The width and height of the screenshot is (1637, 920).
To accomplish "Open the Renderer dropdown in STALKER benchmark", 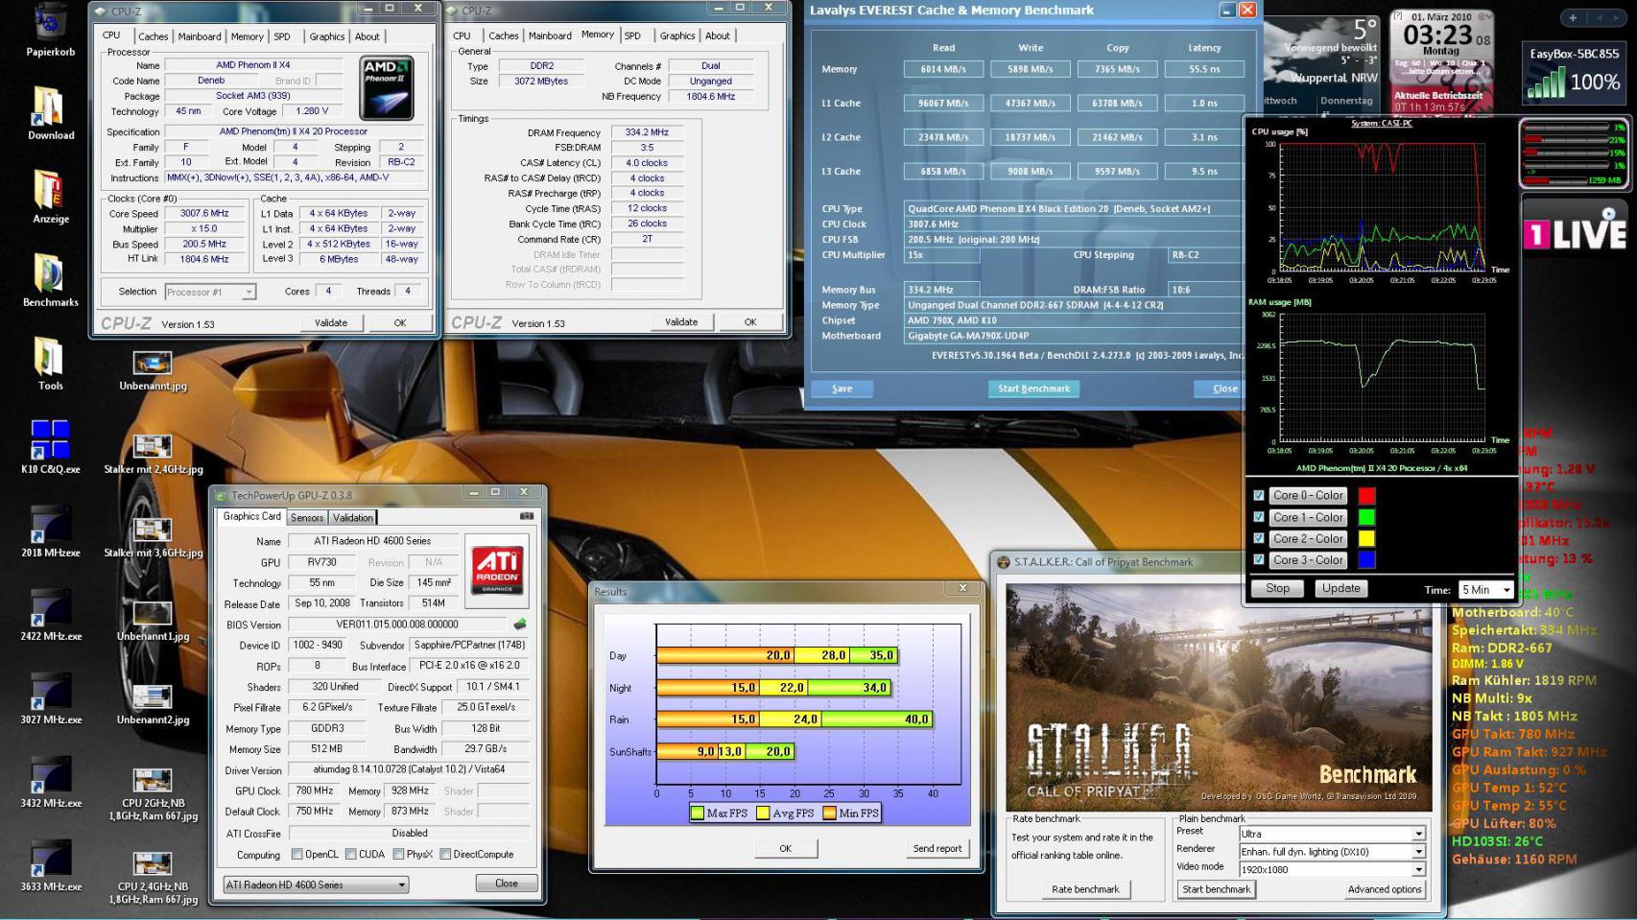I will 1332,851.
